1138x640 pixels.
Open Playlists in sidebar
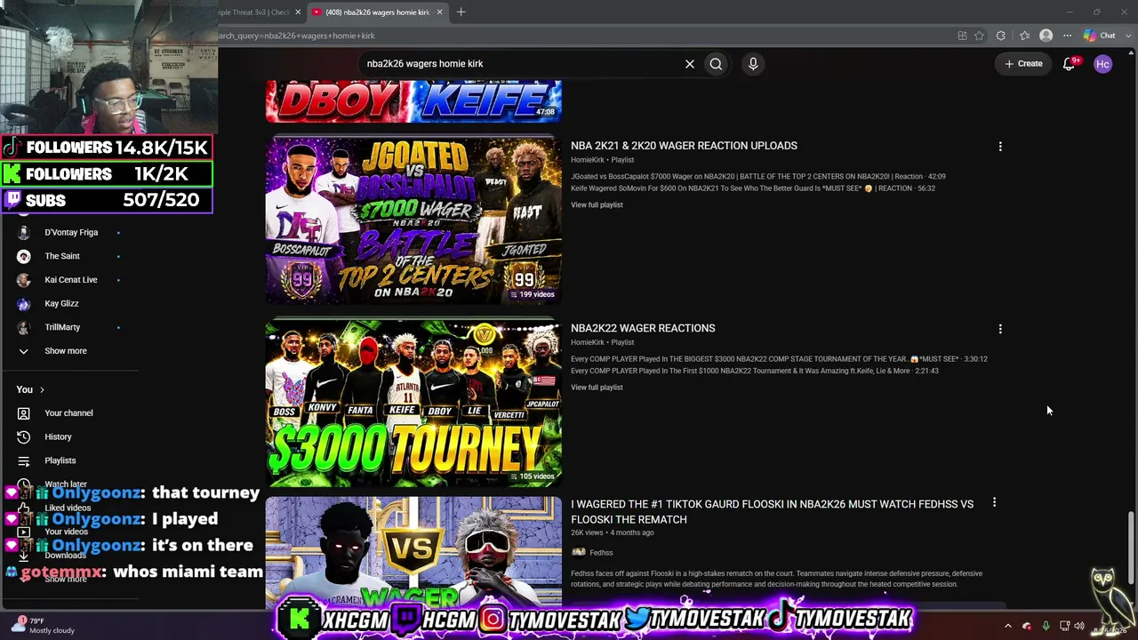pos(60,460)
